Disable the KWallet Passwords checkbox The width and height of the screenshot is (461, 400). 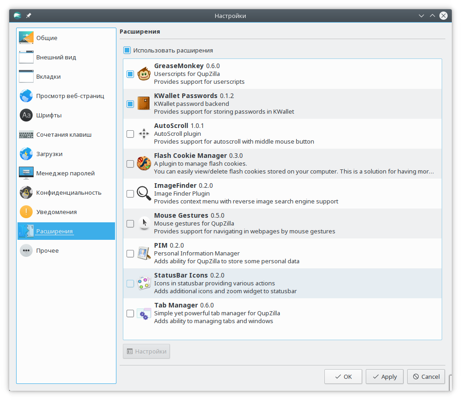coord(130,104)
